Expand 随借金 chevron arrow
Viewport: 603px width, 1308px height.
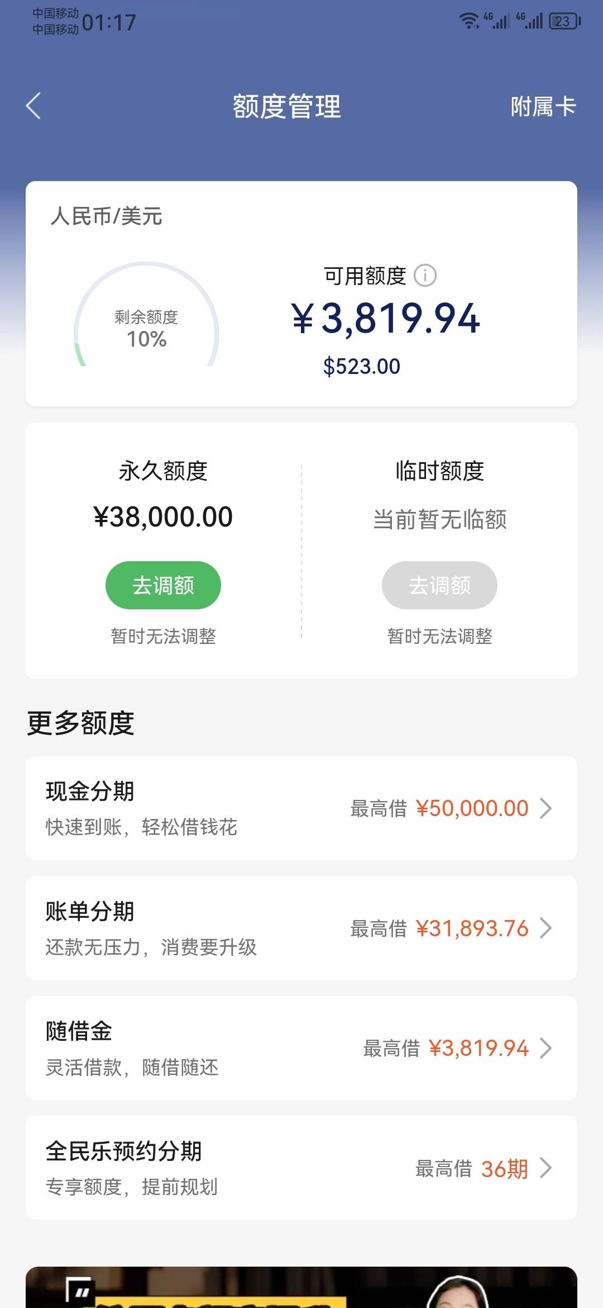[546, 1048]
